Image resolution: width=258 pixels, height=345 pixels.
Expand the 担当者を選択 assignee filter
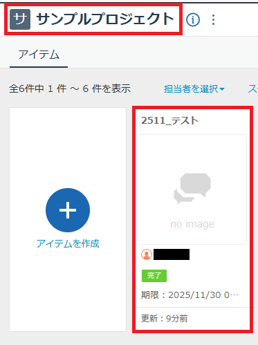pyautogui.click(x=194, y=88)
